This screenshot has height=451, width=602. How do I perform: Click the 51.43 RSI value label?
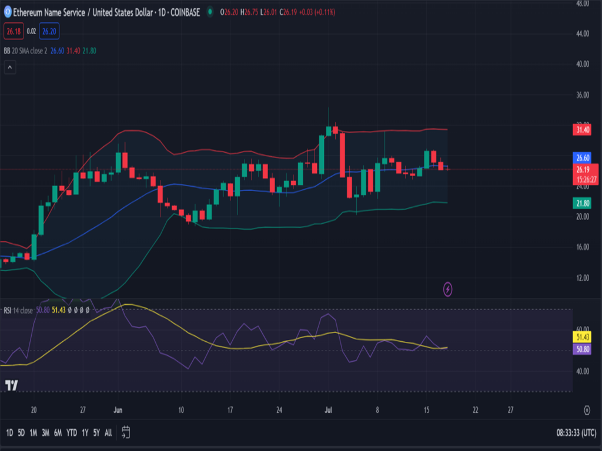pos(583,337)
